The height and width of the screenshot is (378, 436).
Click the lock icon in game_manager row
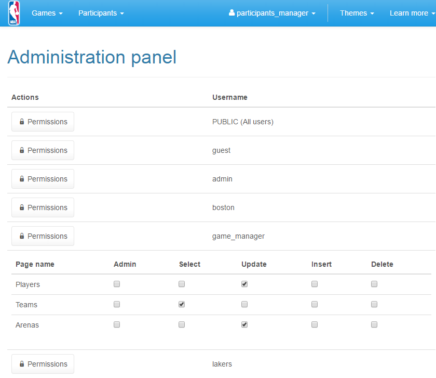[x=22, y=236]
